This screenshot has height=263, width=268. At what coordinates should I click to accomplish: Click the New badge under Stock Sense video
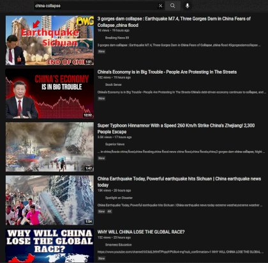click(101, 99)
